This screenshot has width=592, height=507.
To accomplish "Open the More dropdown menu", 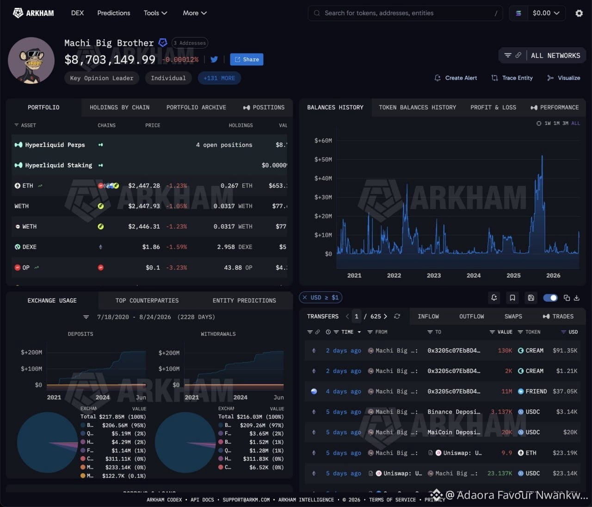I will pos(195,13).
